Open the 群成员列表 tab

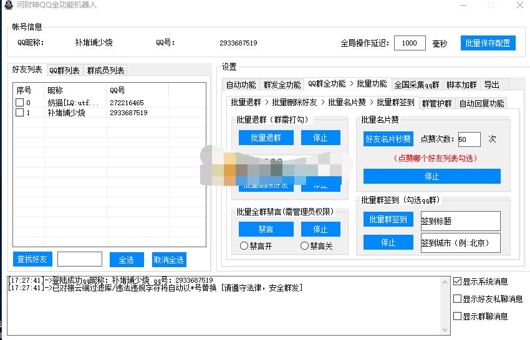pyautogui.click(x=105, y=70)
